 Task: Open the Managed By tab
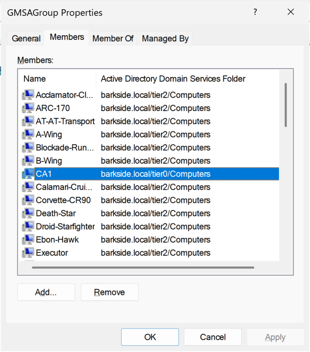(165, 38)
